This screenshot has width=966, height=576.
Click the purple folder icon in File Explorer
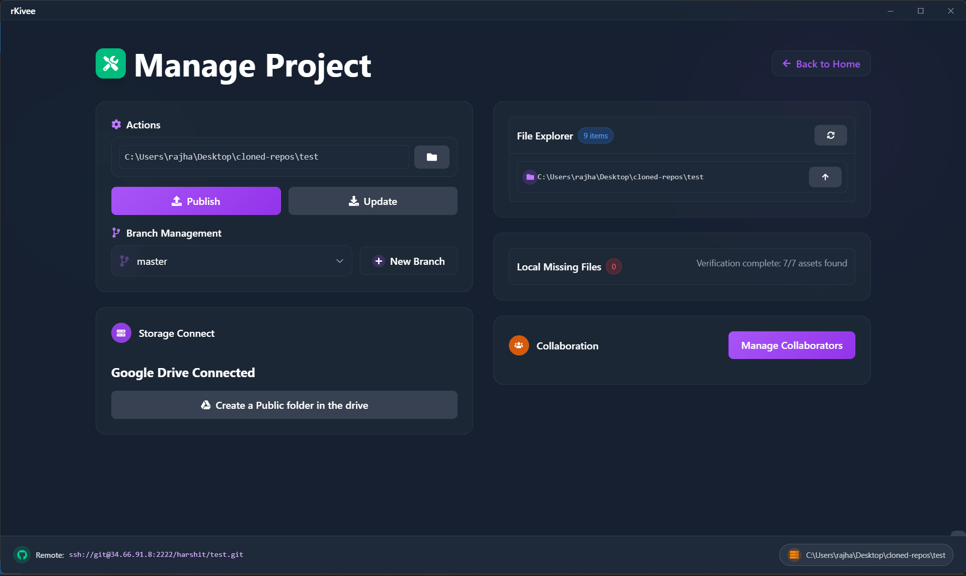click(x=530, y=177)
